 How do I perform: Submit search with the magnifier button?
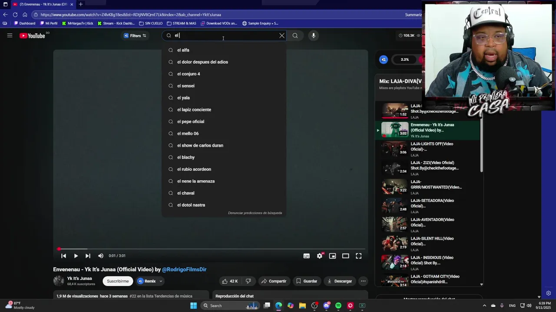click(x=295, y=36)
